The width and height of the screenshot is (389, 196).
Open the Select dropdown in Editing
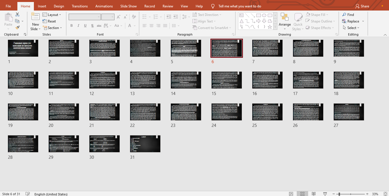point(351,28)
